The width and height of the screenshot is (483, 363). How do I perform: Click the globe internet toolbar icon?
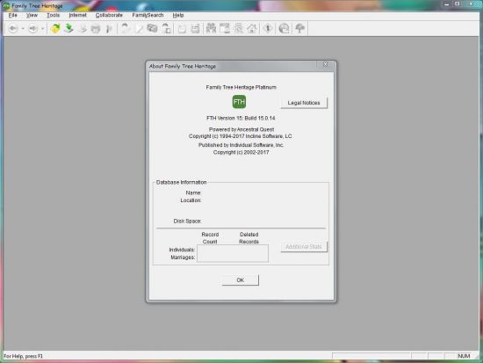(x=284, y=29)
